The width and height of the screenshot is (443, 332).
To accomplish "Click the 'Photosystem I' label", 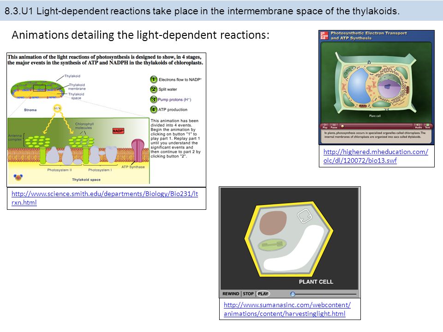I will tap(100, 170).
